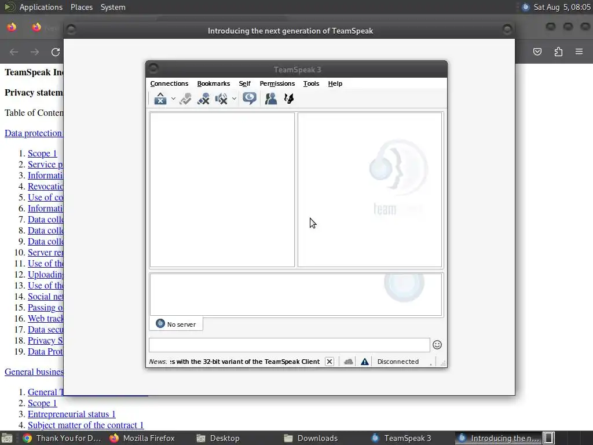The width and height of the screenshot is (593, 445).
Task: Click the black wolf toolbar icon
Action: (x=289, y=99)
